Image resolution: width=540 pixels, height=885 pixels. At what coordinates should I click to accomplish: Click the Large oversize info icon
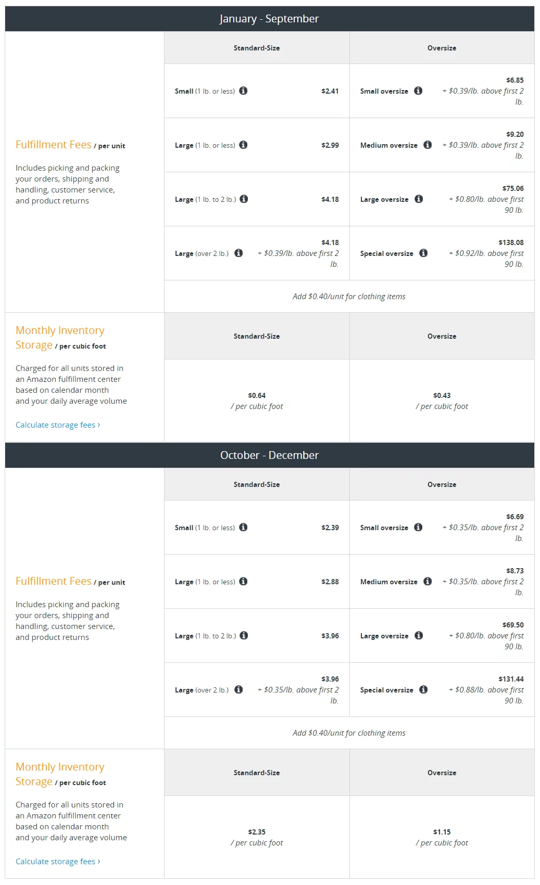coord(418,199)
